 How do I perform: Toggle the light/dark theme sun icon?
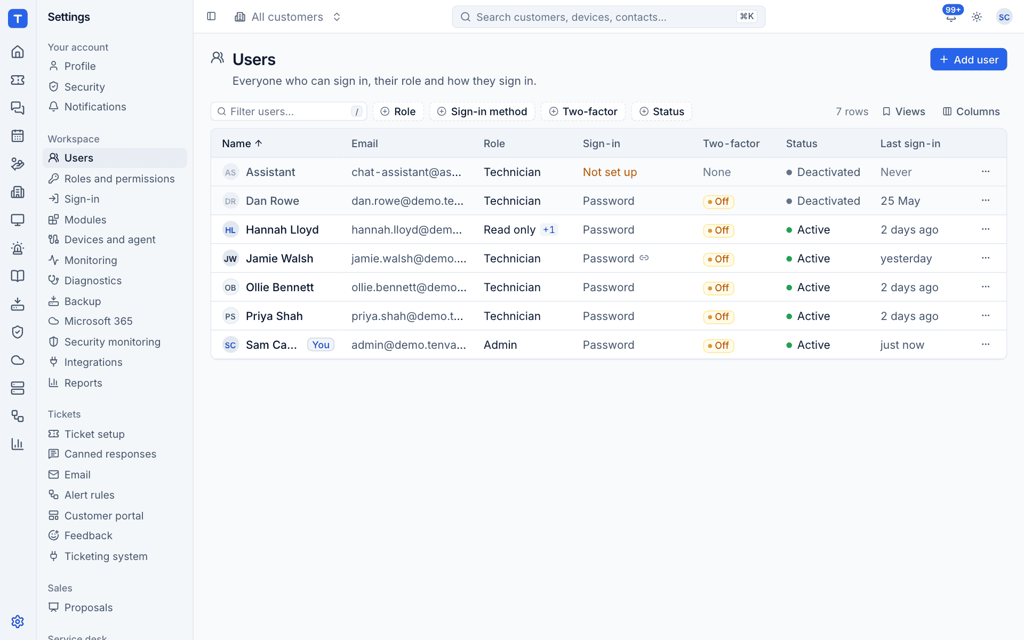tap(977, 17)
